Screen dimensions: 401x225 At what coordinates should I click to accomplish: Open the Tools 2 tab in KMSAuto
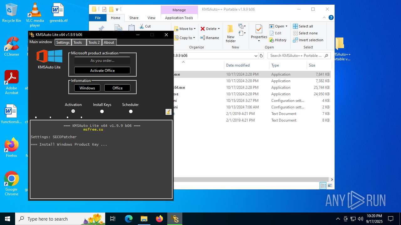(x=94, y=42)
